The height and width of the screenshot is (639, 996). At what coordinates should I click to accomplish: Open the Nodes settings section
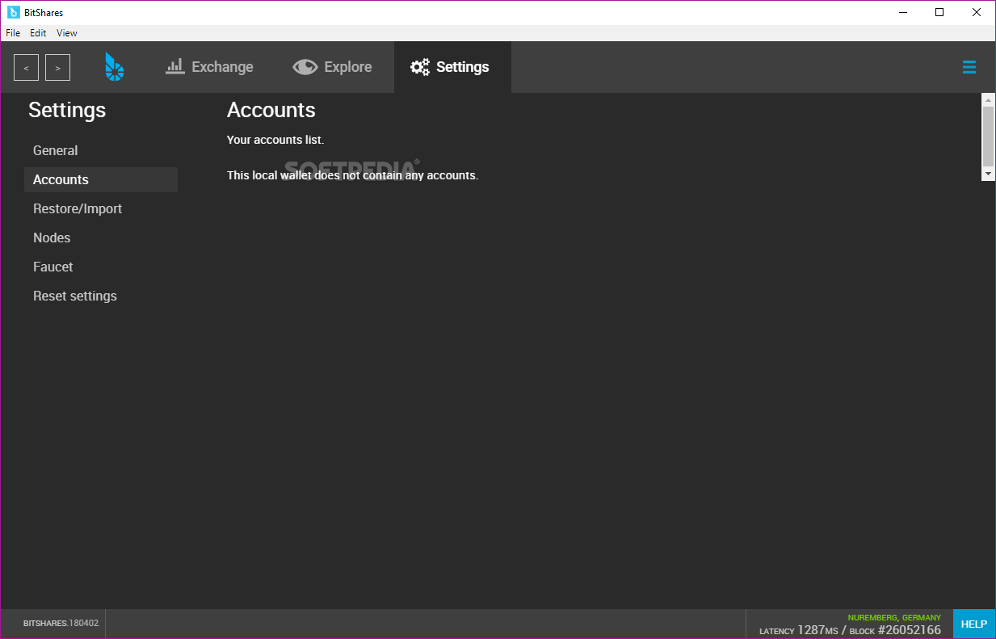pyautogui.click(x=101, y=238)
